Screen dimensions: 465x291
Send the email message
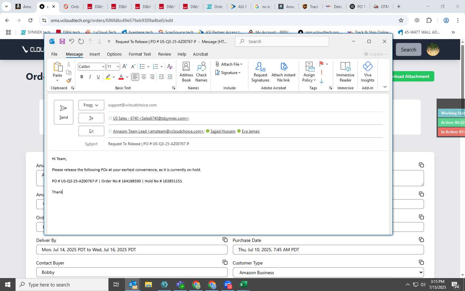(x=64, y=112)
